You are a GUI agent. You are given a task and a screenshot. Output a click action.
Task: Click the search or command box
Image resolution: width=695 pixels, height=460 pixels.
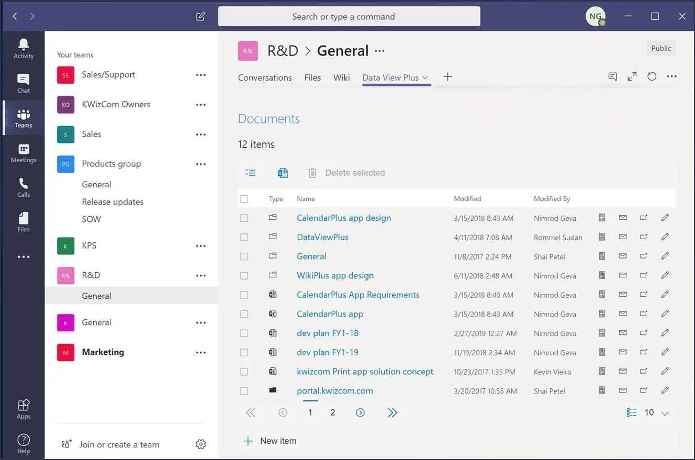349,16
